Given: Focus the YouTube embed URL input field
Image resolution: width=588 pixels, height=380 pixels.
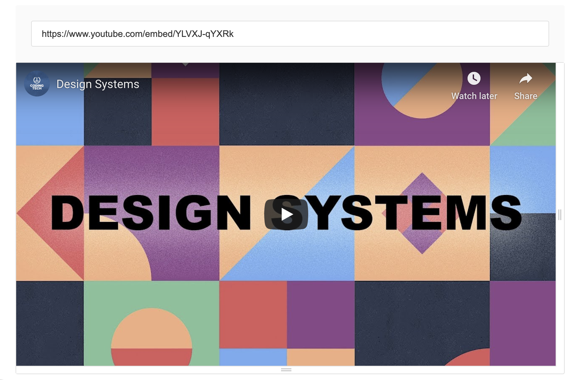Looking at the screenshot, I should 290,34.
